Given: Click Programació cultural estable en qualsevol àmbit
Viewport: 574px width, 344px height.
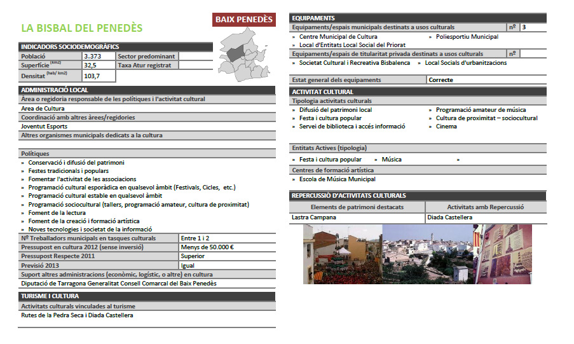Looking at the screenshot, I should (95, 196).
